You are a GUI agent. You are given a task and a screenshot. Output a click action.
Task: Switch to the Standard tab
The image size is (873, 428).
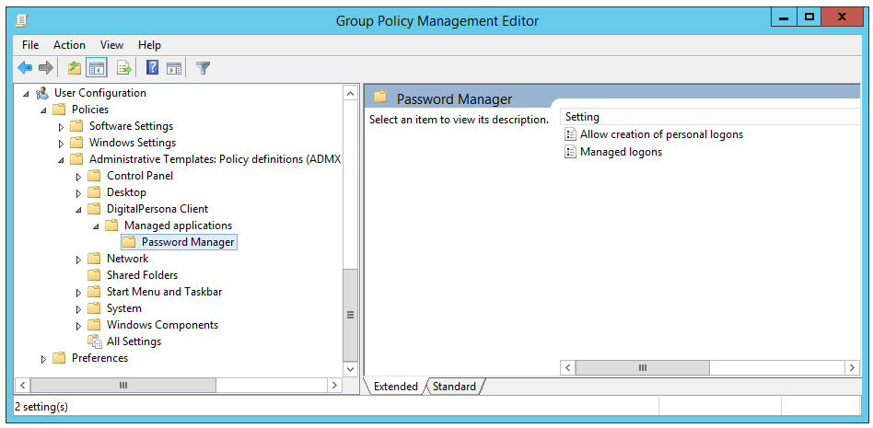point(454,387)
